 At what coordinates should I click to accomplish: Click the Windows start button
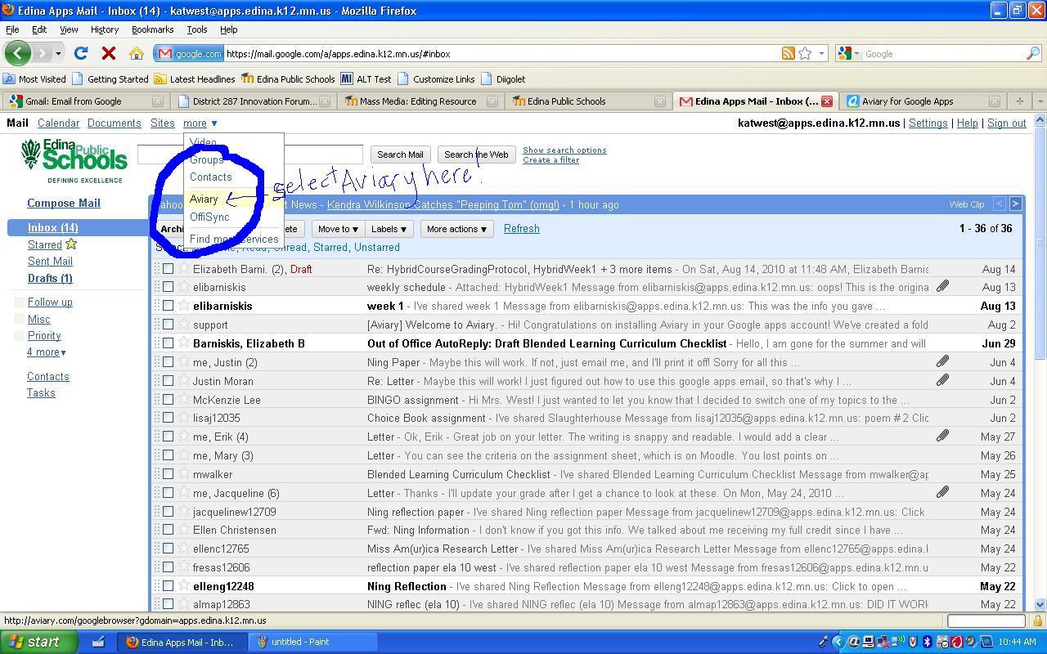click(39, 642)
